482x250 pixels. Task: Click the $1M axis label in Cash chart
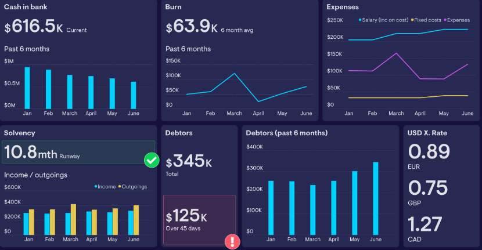tap(9, 61)
